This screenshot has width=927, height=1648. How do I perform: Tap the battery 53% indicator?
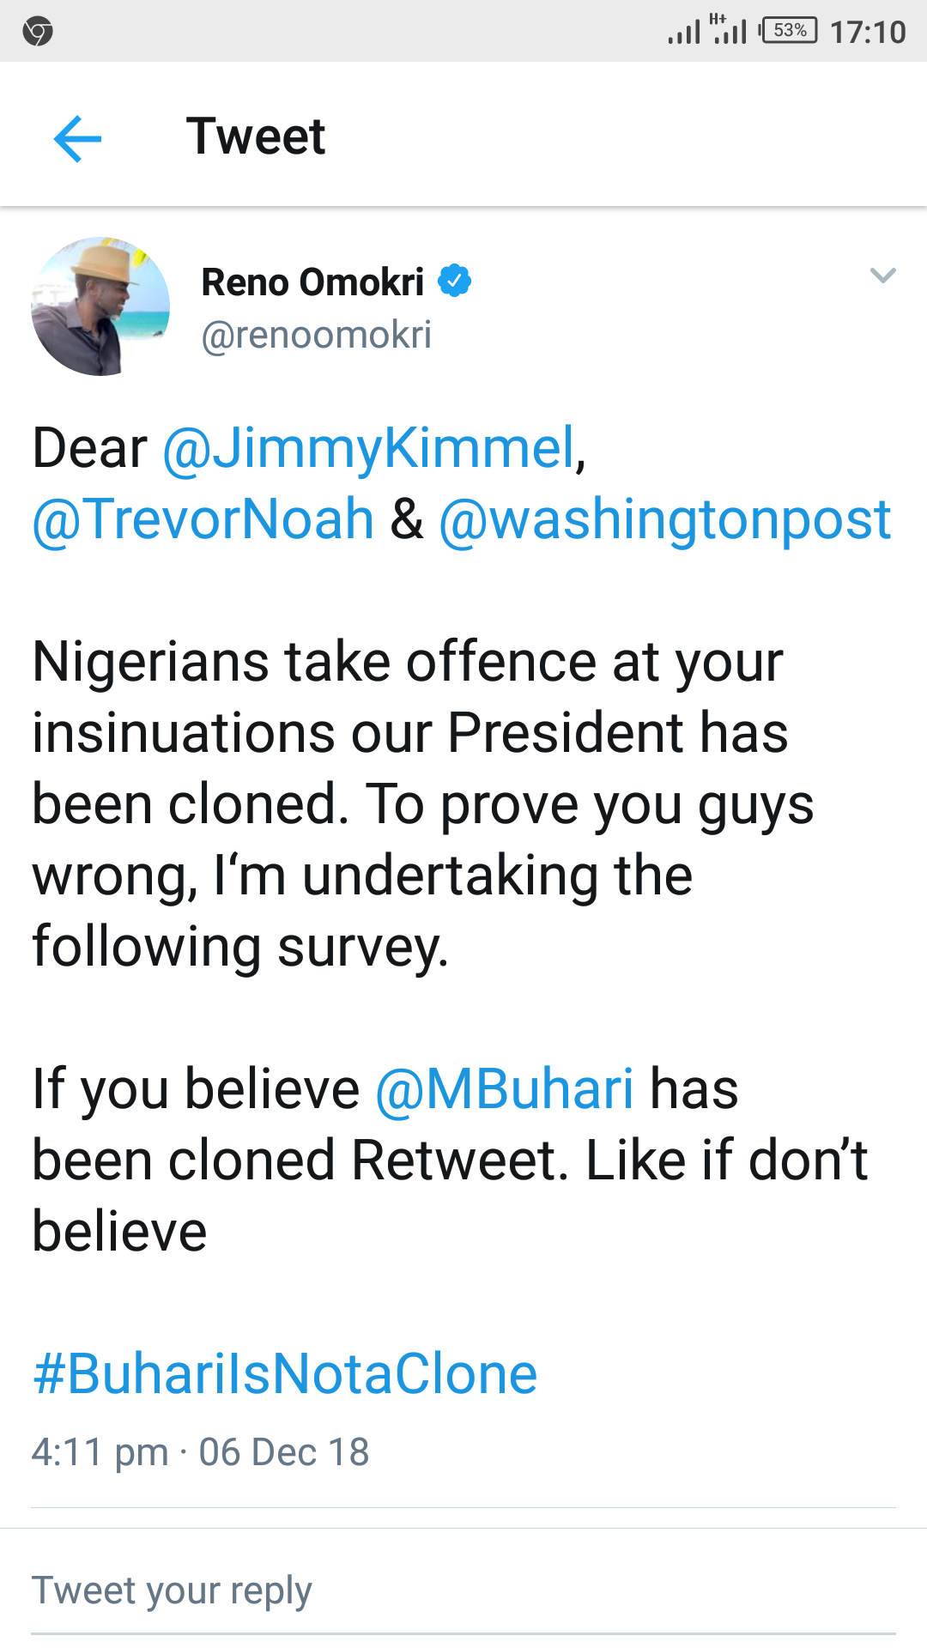(x=789, y=31)
